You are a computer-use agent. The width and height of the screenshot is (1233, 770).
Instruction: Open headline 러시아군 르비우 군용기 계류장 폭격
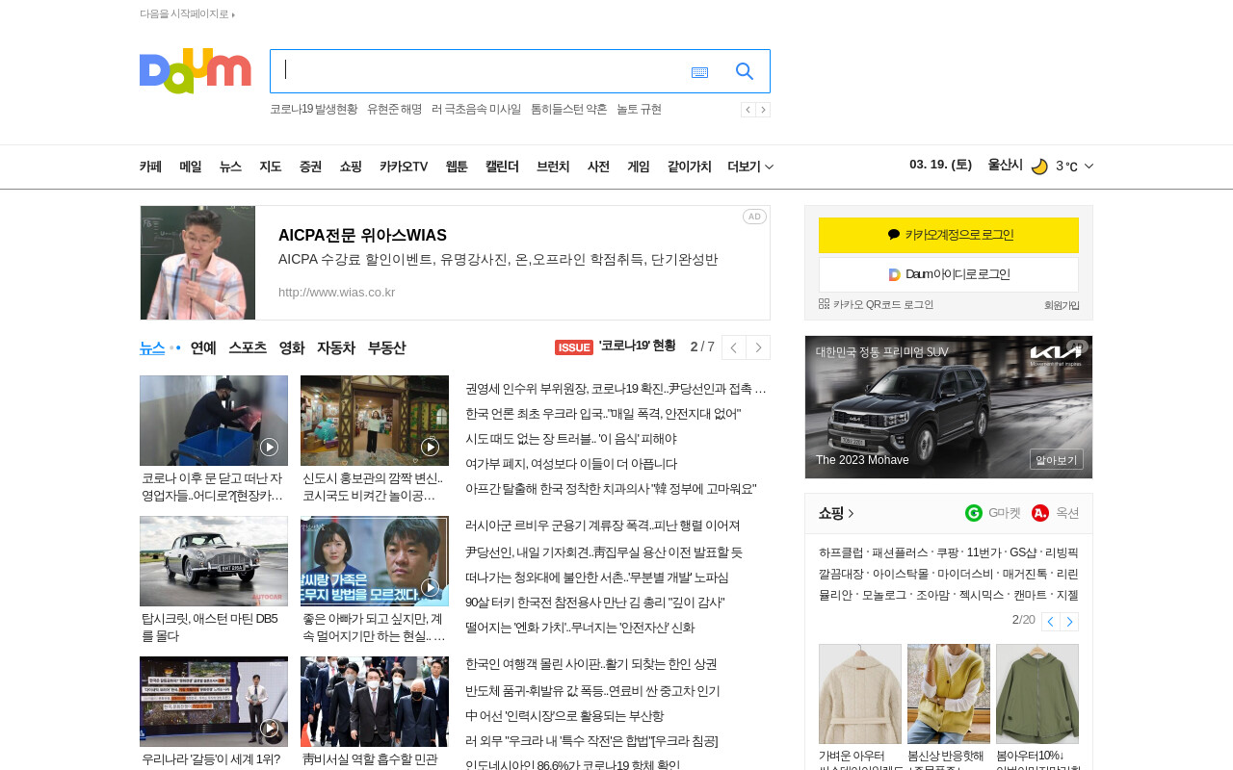(603, 526)
